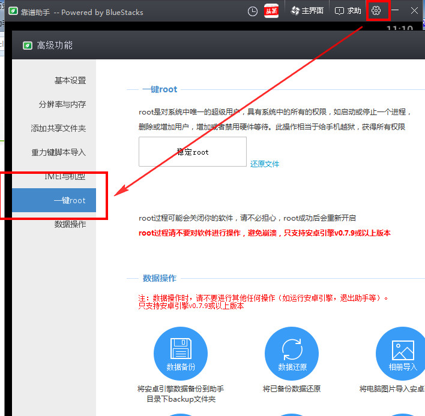Minimize the 靠谱助手 window
Viewport: 425px width, 416px height.
pos(396,11)
